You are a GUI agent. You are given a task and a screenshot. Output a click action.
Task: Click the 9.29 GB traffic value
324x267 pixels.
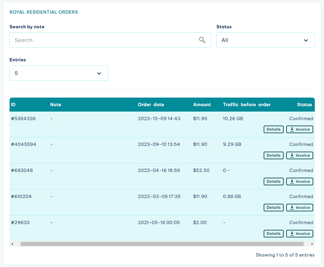232,144
